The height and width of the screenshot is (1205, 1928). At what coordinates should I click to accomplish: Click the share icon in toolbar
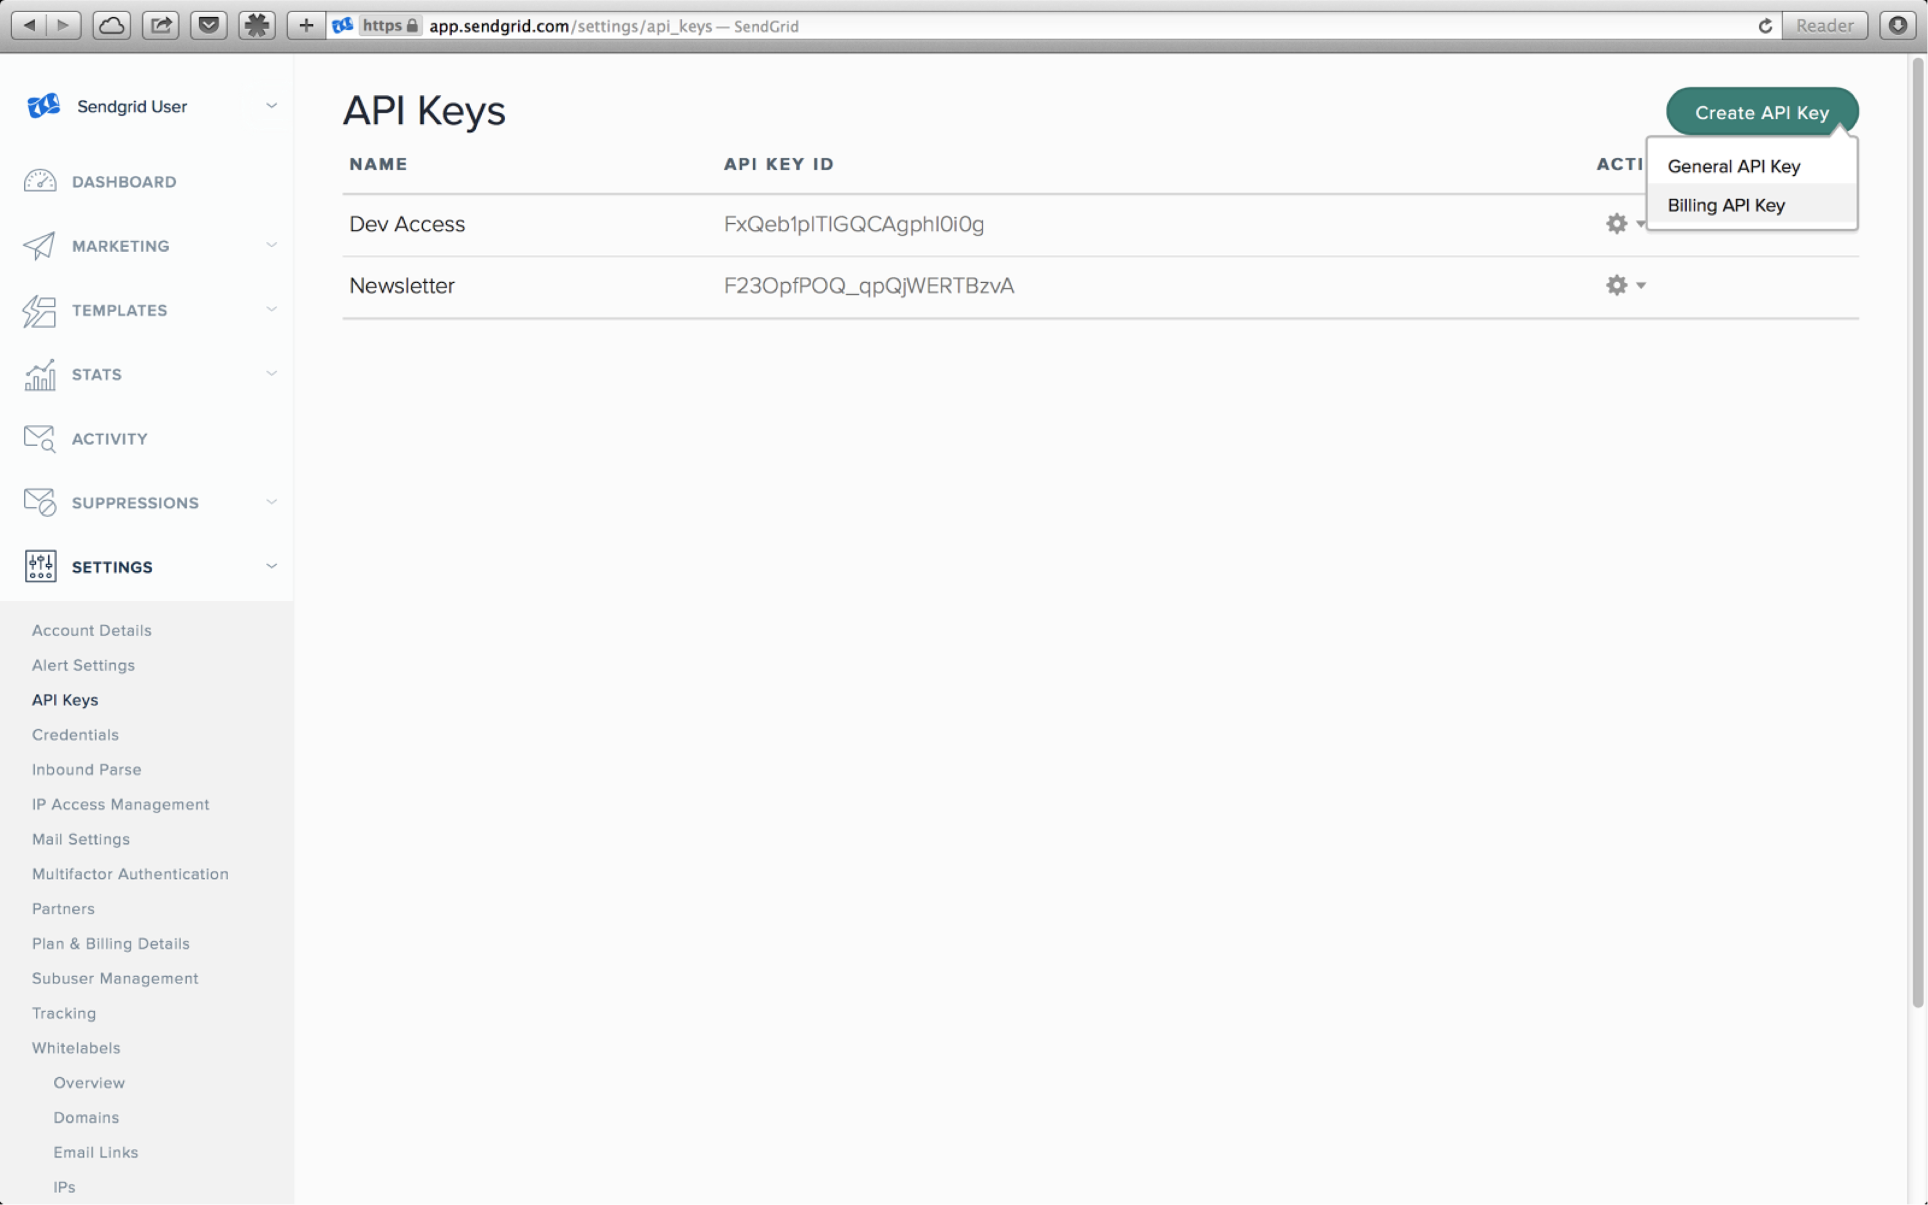pyautogui.click(x=160, y=25)
